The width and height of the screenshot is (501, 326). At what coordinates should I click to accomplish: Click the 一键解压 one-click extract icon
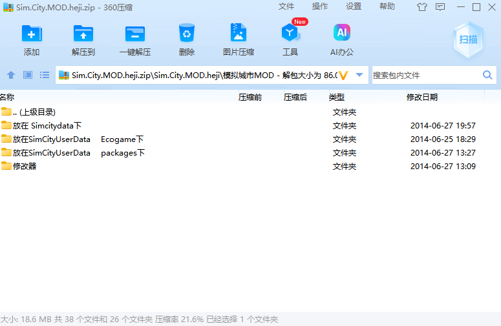(x=135, y=34)
